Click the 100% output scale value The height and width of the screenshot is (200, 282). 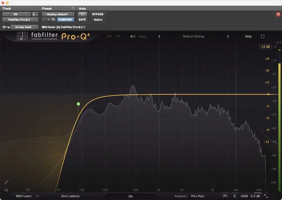[x=244, y=196]
